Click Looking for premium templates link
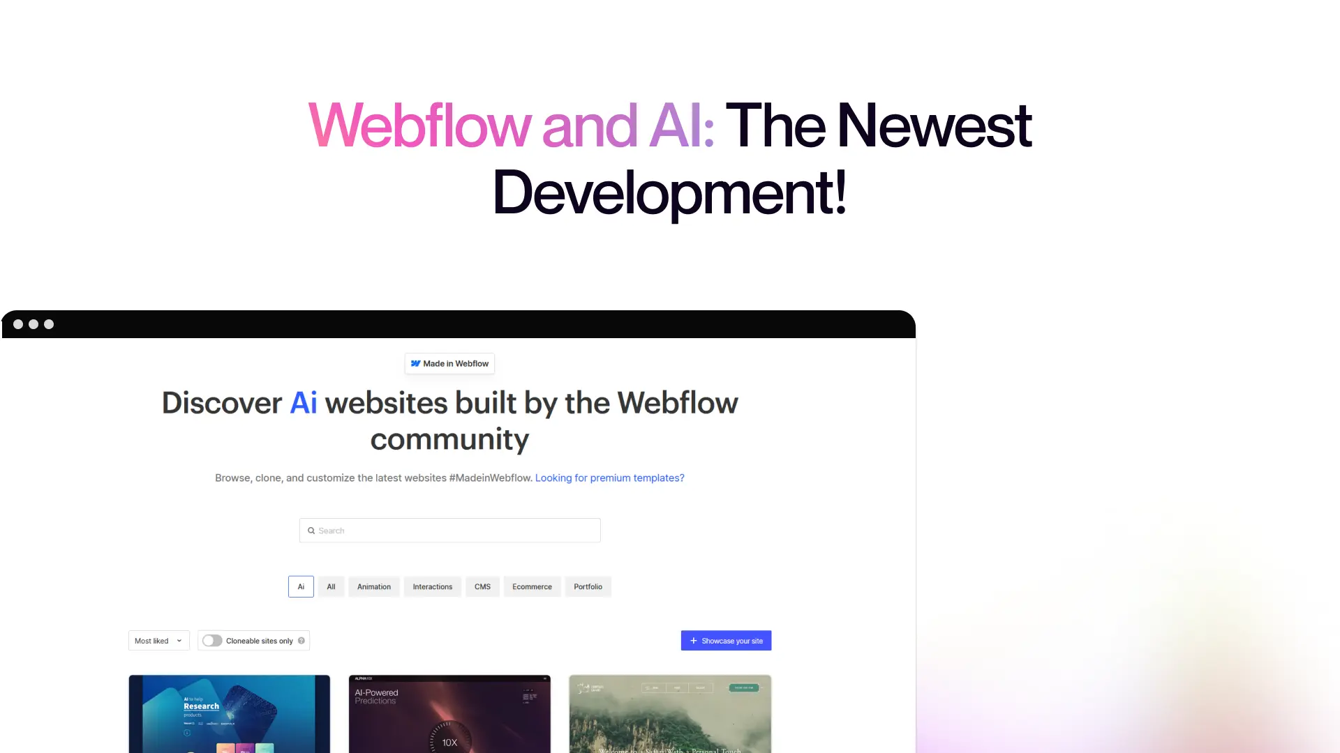Viewport: 1340px width, 753px height. click(x=609, y=477)
